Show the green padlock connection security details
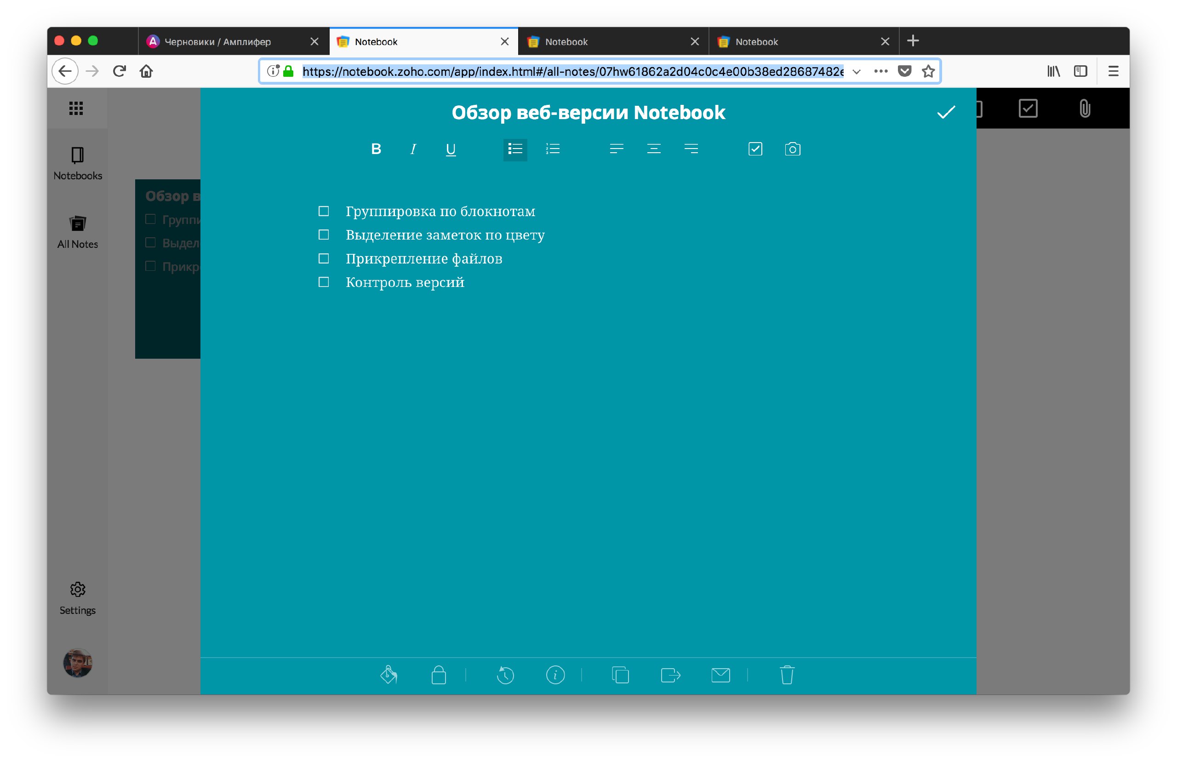The width and height of the screenshot is (1177, 762). tap(288, 71)
